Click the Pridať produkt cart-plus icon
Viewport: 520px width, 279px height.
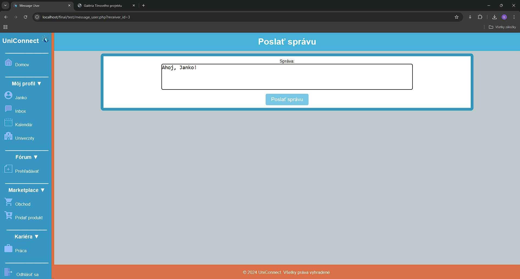(8, 215)
